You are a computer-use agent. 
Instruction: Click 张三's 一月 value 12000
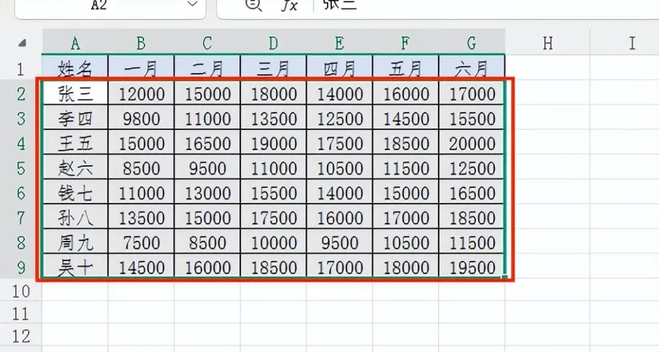pyautogui.click(x=141, y=93)
